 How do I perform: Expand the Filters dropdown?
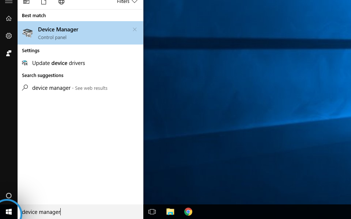(x=127, y=2)
